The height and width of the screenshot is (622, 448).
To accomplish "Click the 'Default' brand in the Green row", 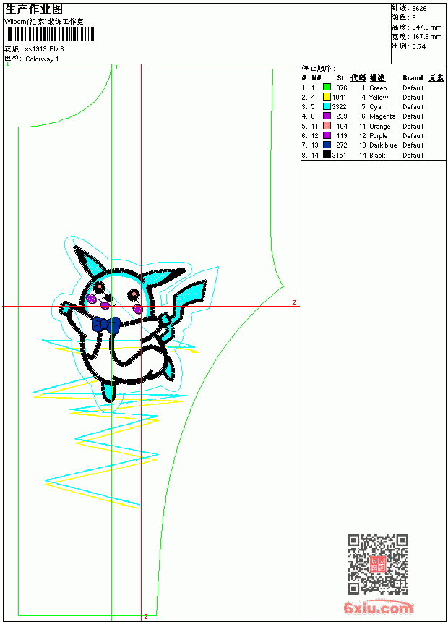I will pos(413,88).
